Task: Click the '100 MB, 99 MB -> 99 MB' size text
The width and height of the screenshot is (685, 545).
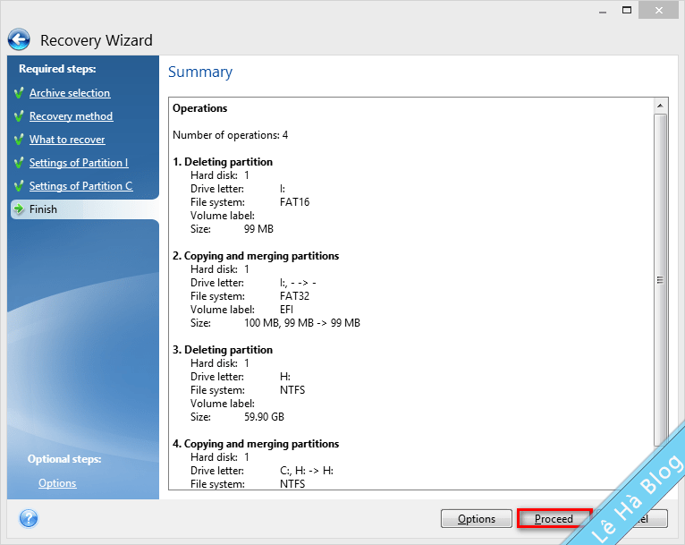Action: point(302,323)
